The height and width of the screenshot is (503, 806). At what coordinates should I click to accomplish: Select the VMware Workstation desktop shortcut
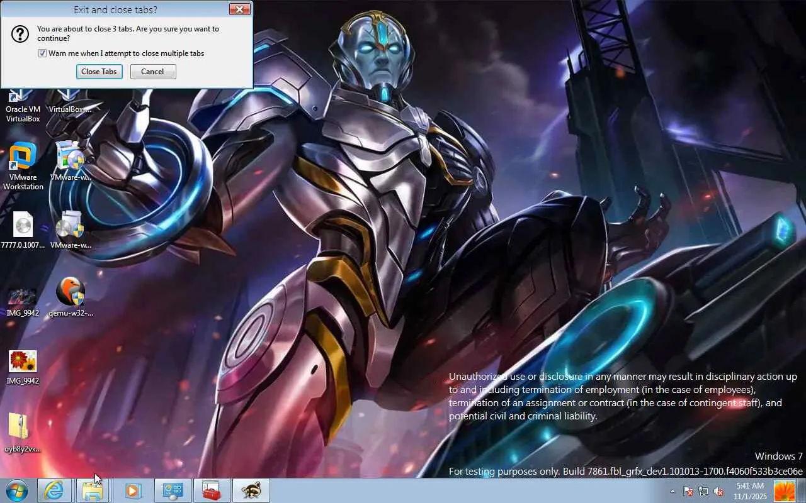(23, 167)
